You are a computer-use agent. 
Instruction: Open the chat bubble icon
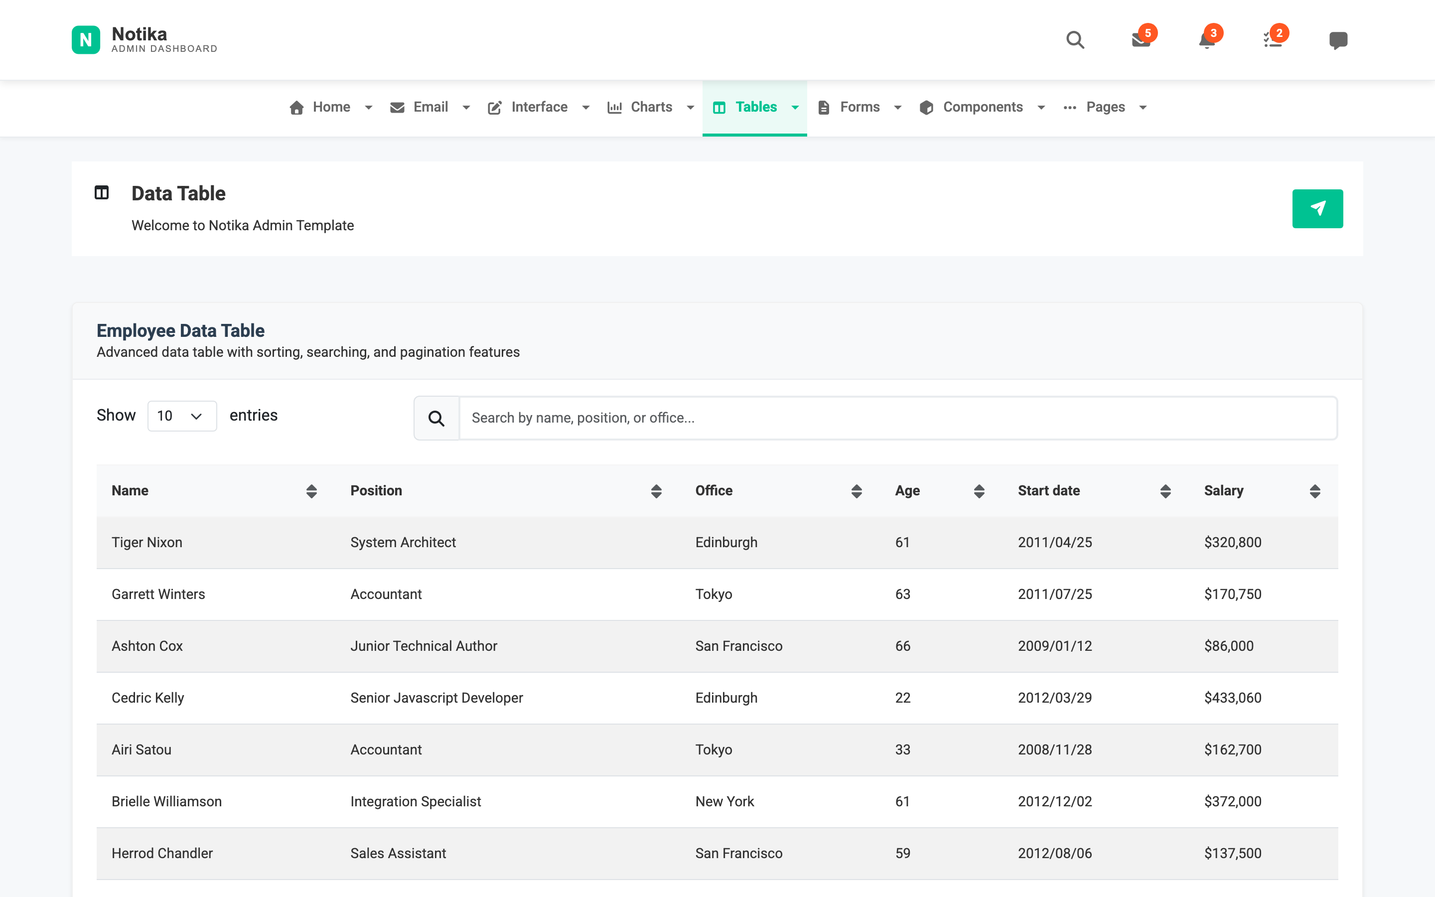(x=1338, y=40)
